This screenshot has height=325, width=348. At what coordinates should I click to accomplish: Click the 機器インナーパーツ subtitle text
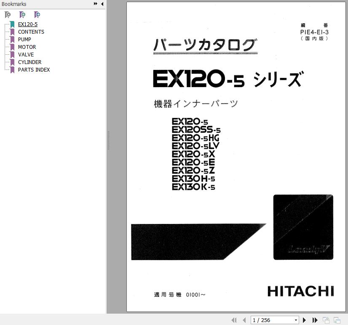(196, 104)
